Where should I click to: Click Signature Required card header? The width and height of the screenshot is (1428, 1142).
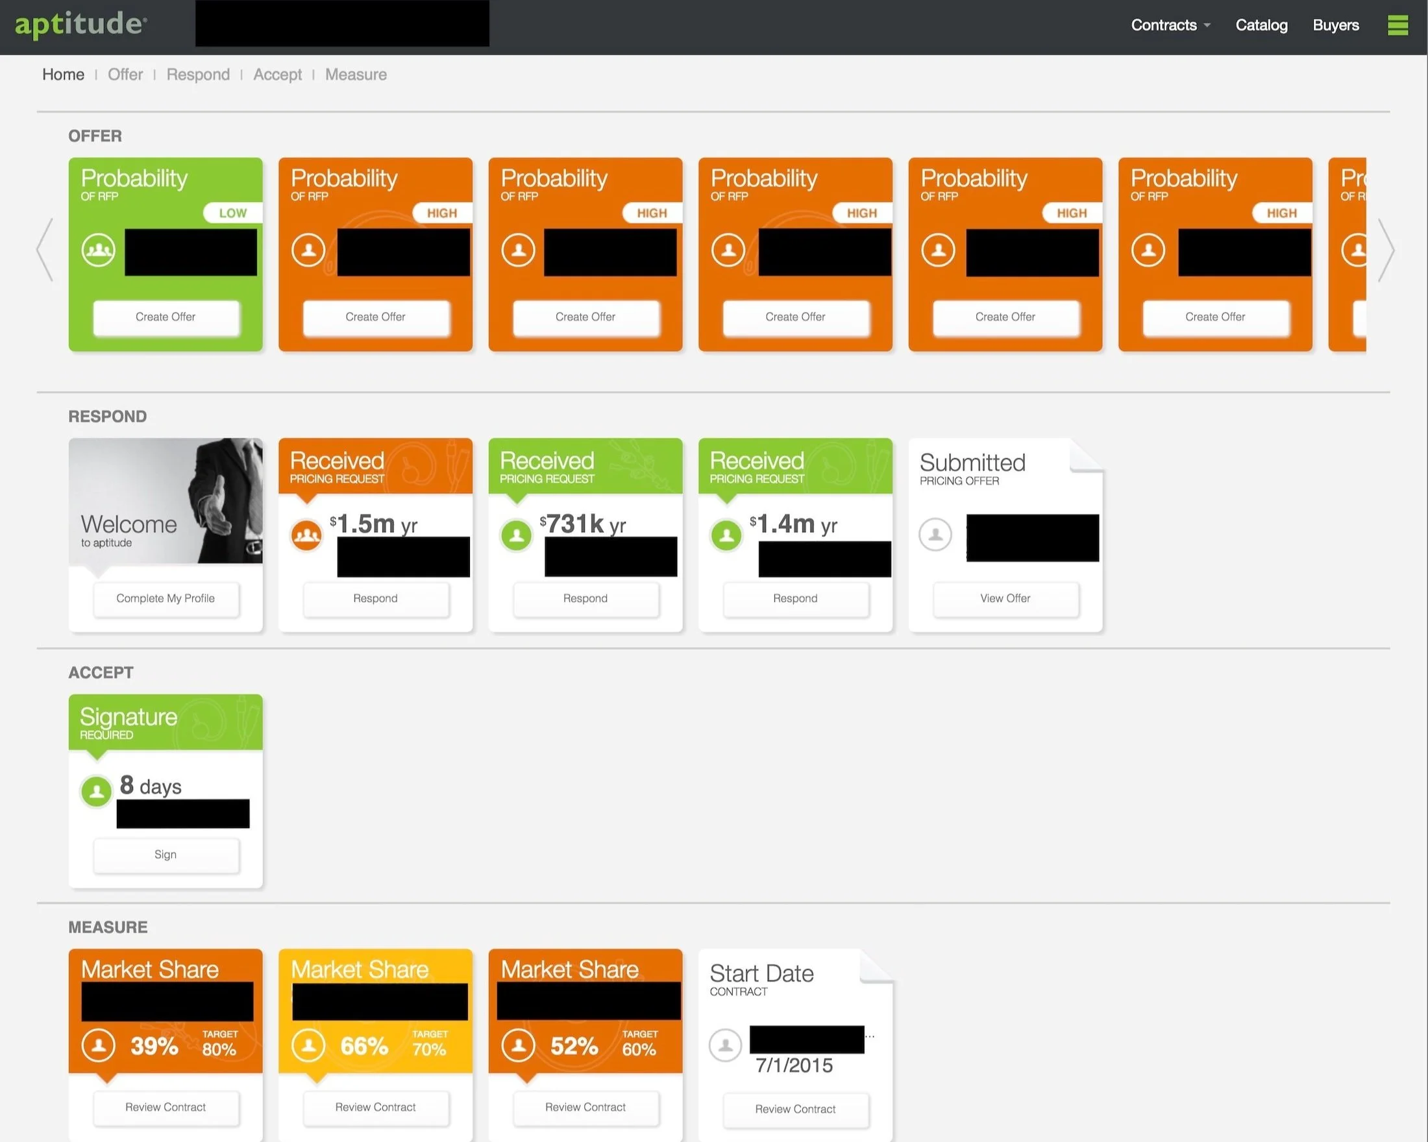click(x=166, y=722)
